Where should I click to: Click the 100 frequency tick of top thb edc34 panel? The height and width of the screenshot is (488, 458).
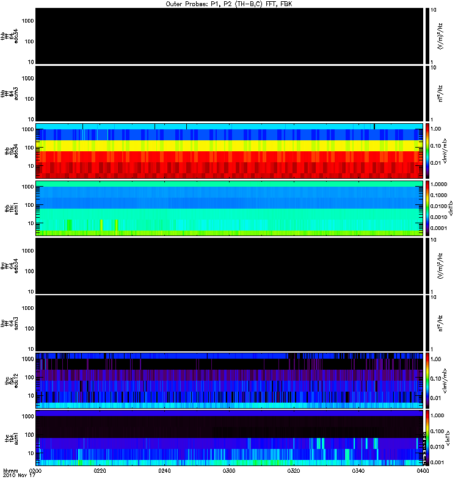coord(29,41)
